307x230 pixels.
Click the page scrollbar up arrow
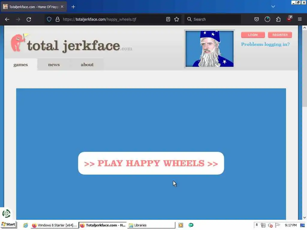click(305, 28)
